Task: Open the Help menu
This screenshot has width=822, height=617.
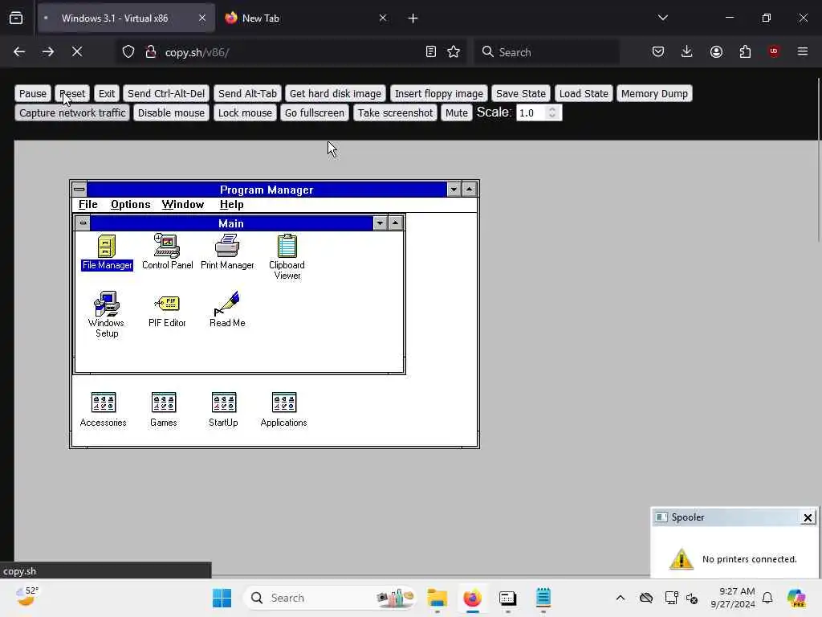Action: point(231,205)
